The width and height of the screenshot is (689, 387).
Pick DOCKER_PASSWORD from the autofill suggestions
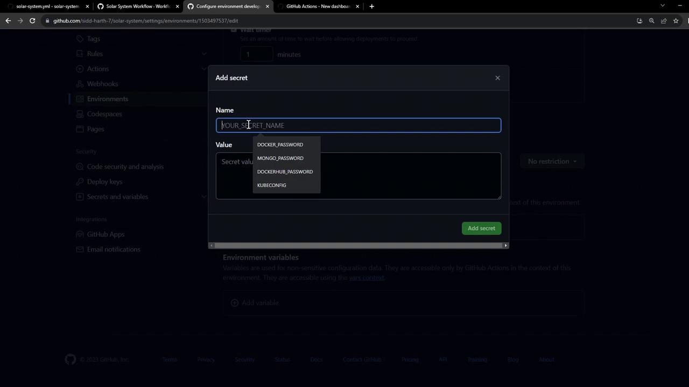(x=280, y=145)
